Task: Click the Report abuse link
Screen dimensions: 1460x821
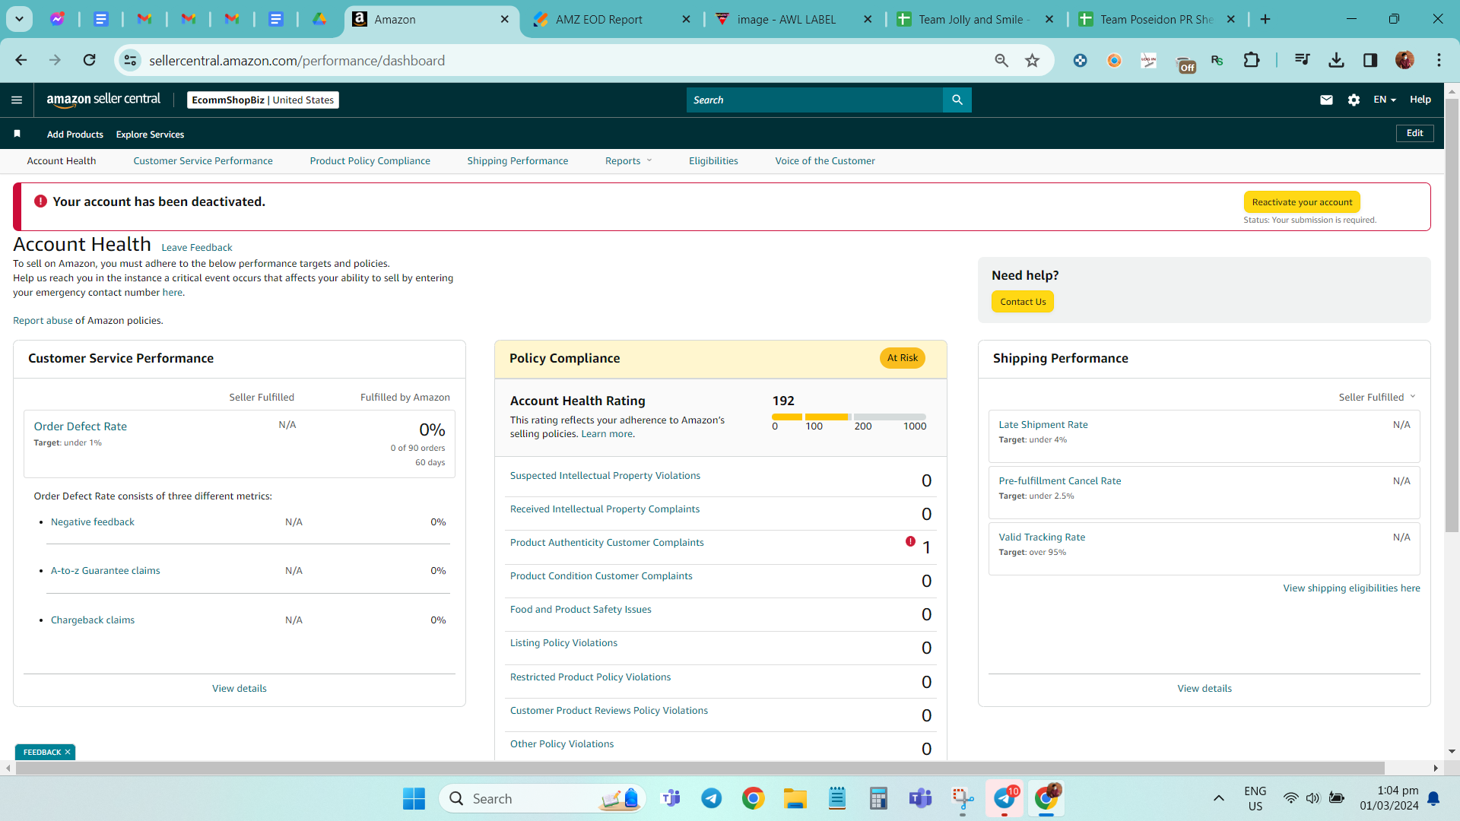Action: (43, 321)
